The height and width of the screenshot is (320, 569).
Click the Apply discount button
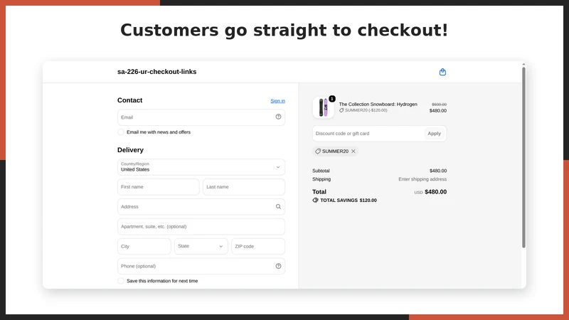[x=434, y=134]
